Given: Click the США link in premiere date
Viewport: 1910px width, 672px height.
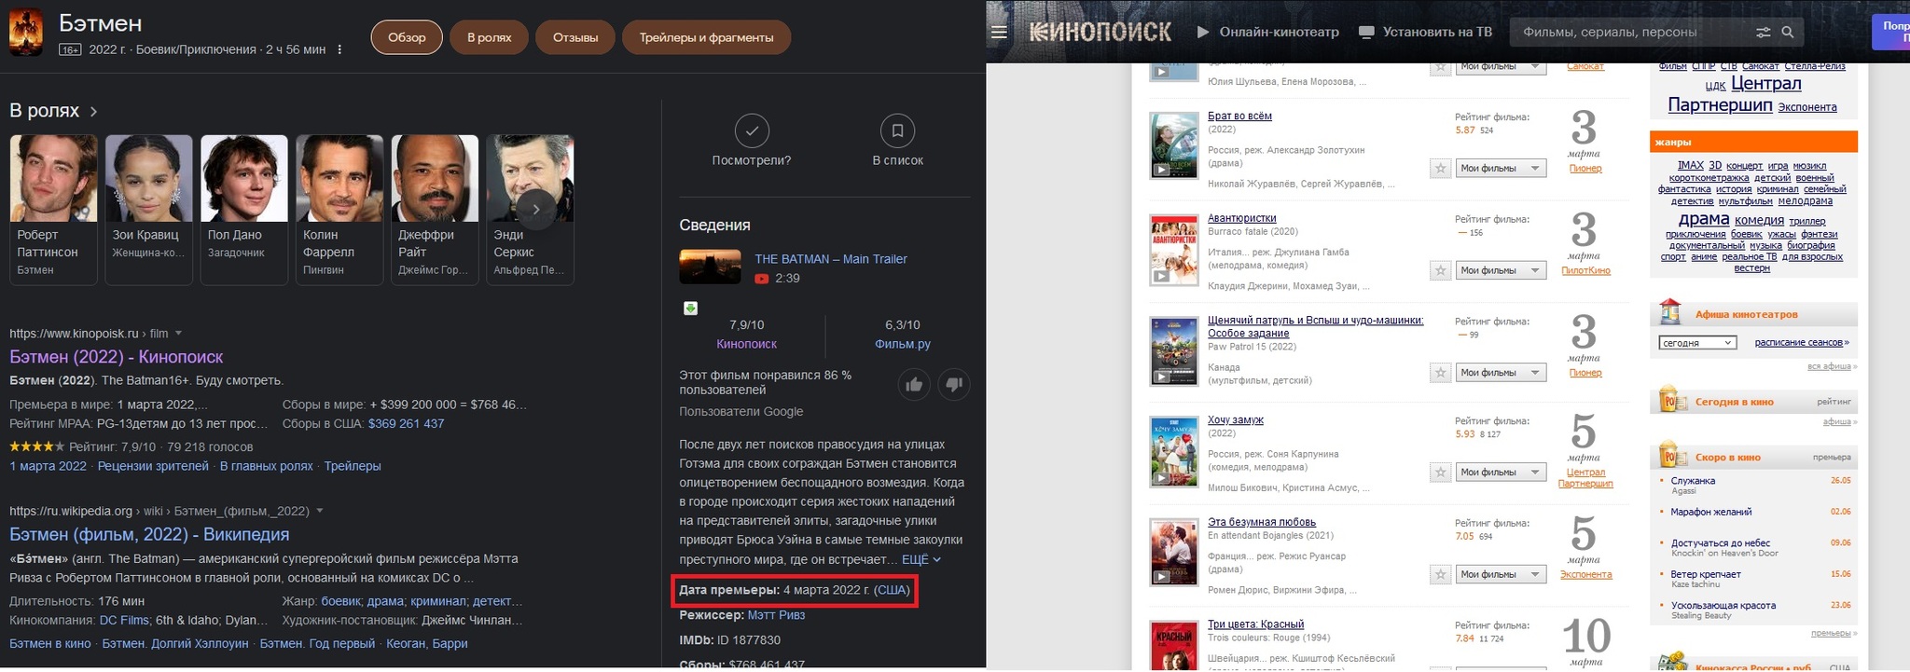Looking at the screenshot, I should pyautogui.click(x=893, y=590).
